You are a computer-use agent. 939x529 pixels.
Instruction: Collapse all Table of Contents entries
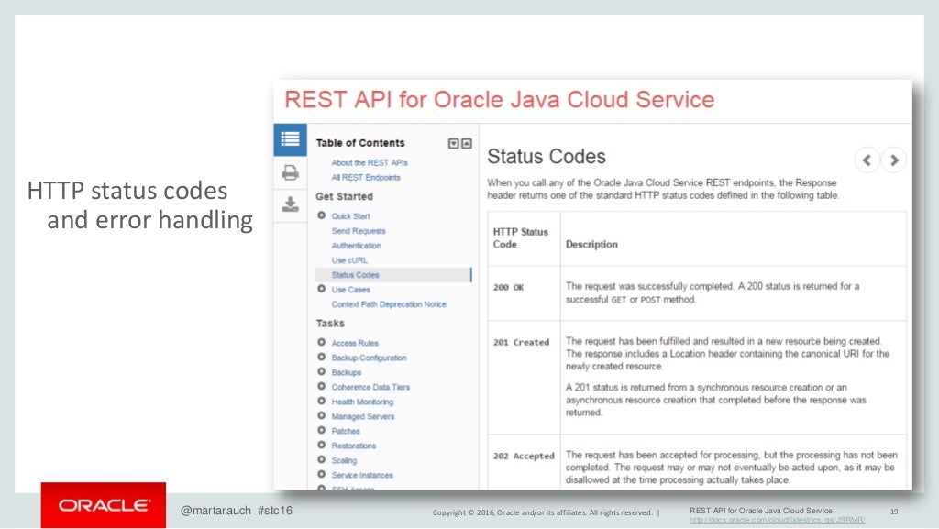(x=466, y=143)
